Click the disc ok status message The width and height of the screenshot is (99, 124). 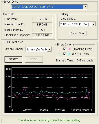tap(49, 120)
